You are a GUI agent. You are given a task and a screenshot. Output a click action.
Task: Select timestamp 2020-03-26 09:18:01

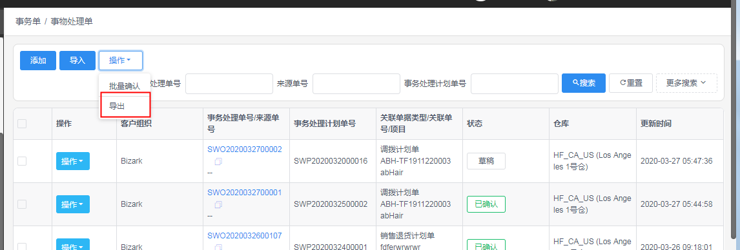click(676, 247)
